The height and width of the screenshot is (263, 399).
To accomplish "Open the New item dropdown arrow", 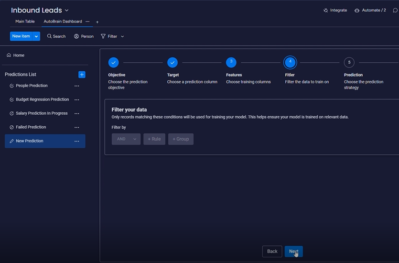I will [36, 36].
